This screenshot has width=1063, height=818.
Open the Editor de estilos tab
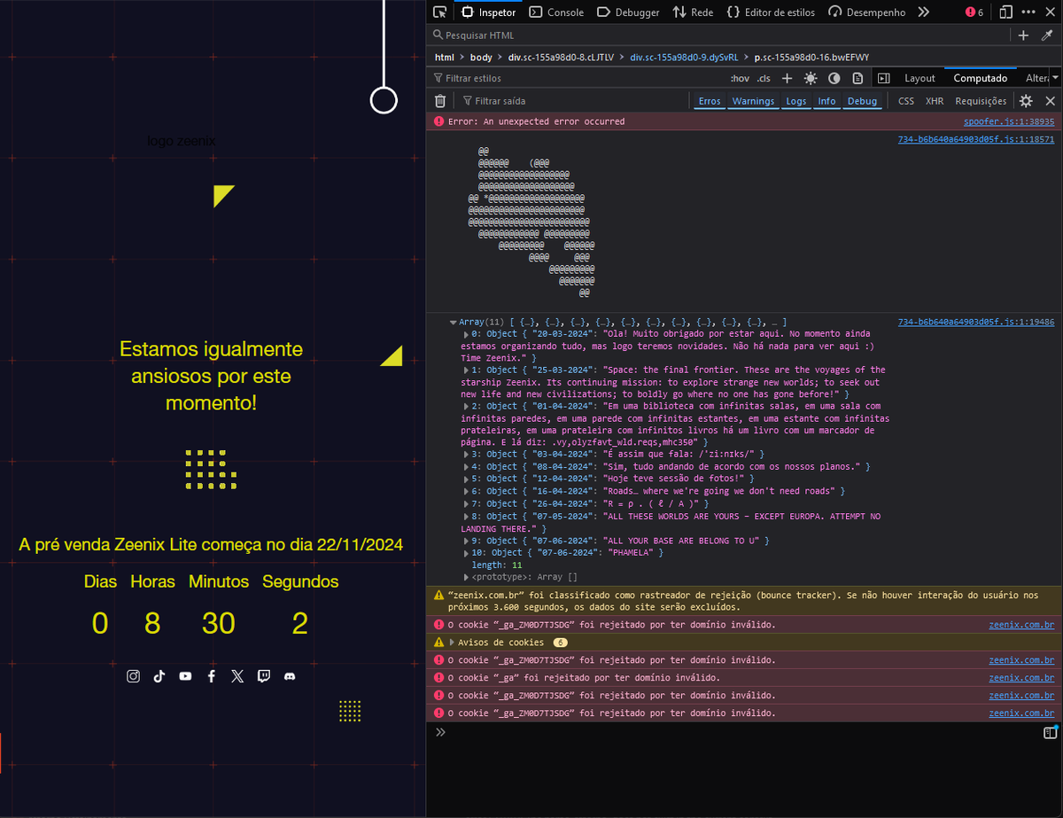click(x=770, y=12)
